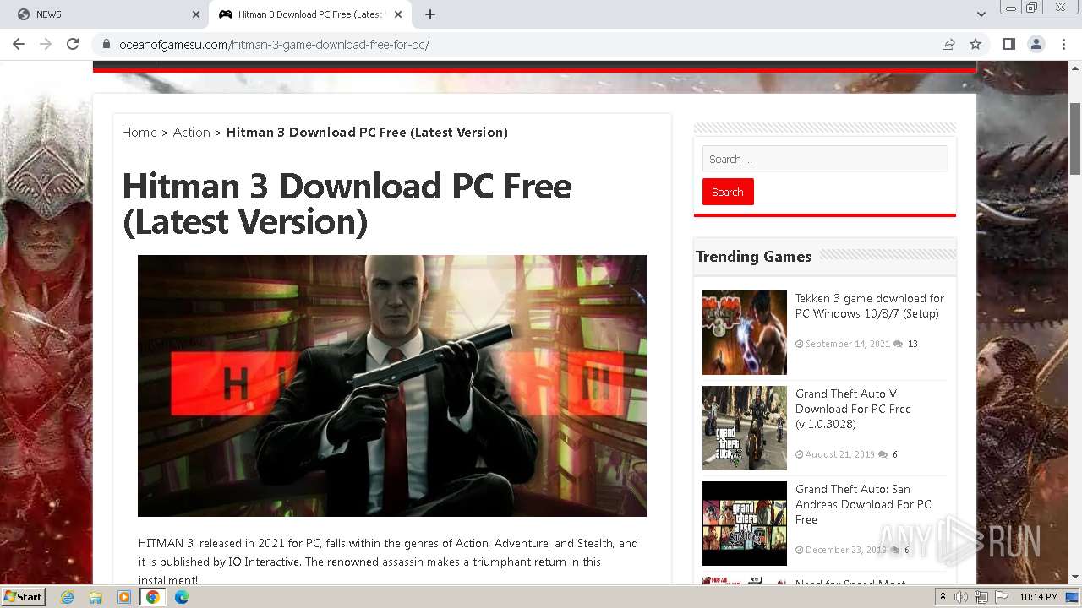The height and width of the screenshot is (608, 1082).
Task: Launch Internet Explorer from taskbar
Action: pos(67,597)
